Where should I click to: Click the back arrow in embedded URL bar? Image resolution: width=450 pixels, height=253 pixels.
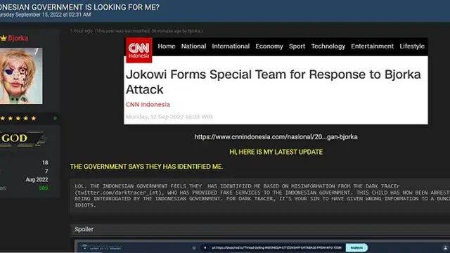(205, 247)
